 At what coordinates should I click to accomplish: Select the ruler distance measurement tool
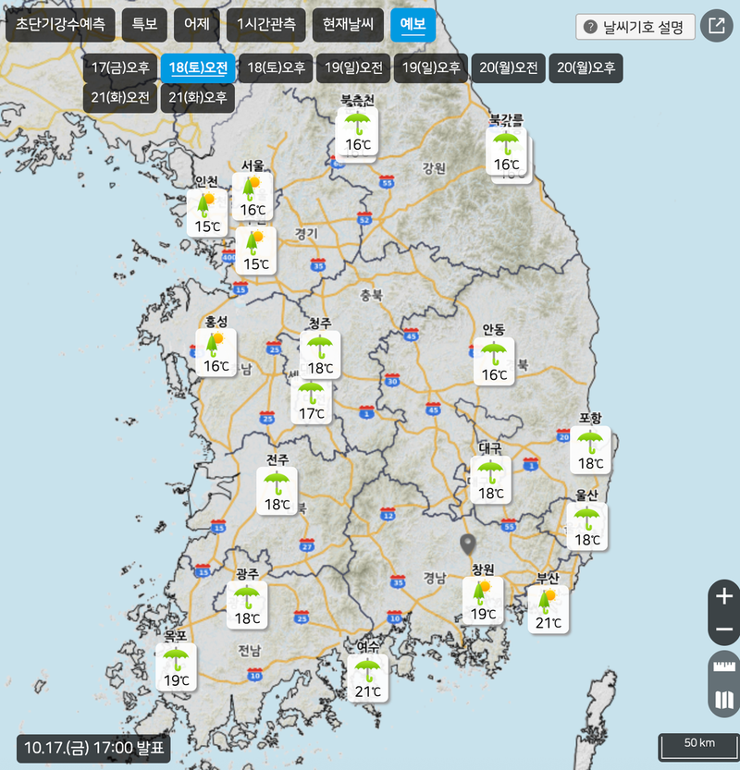pos(723,667)
